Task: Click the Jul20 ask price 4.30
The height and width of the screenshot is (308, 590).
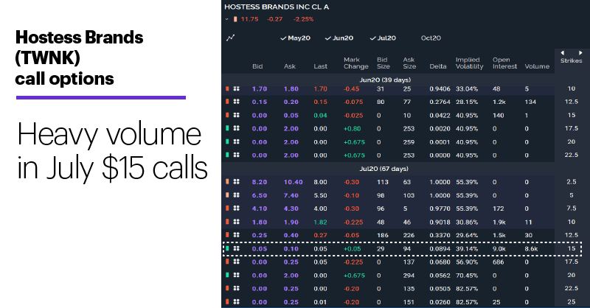Action: (291, 209)
